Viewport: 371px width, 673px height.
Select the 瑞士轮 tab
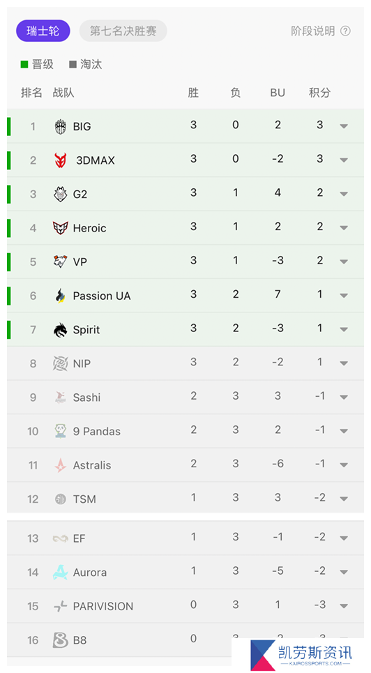(x=43, y=31)
